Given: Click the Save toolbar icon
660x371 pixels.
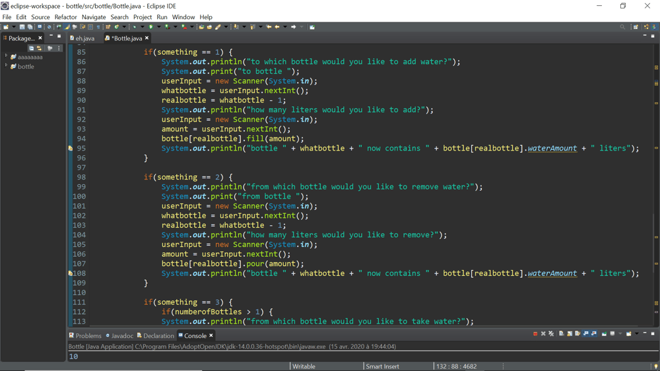Looking at the screenshot, I should (x=22, y=27).
